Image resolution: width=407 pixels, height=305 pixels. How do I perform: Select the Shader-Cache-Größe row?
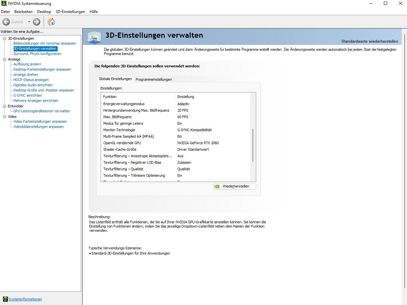click(175, 149)
